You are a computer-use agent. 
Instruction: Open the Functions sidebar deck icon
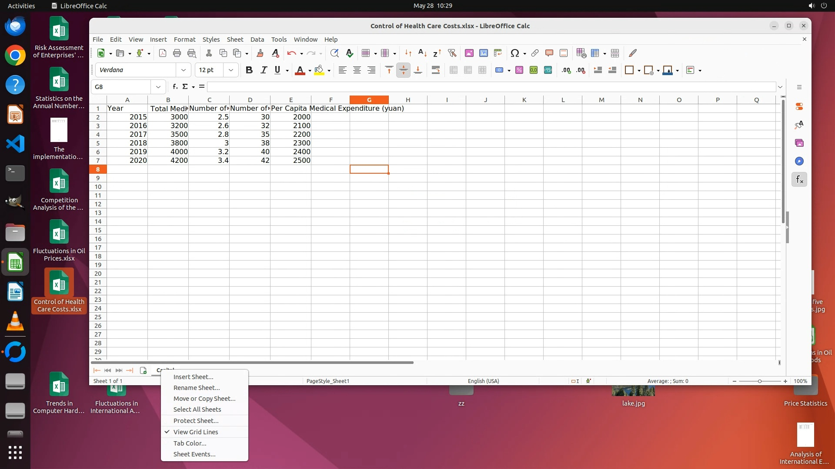[799, 179]
